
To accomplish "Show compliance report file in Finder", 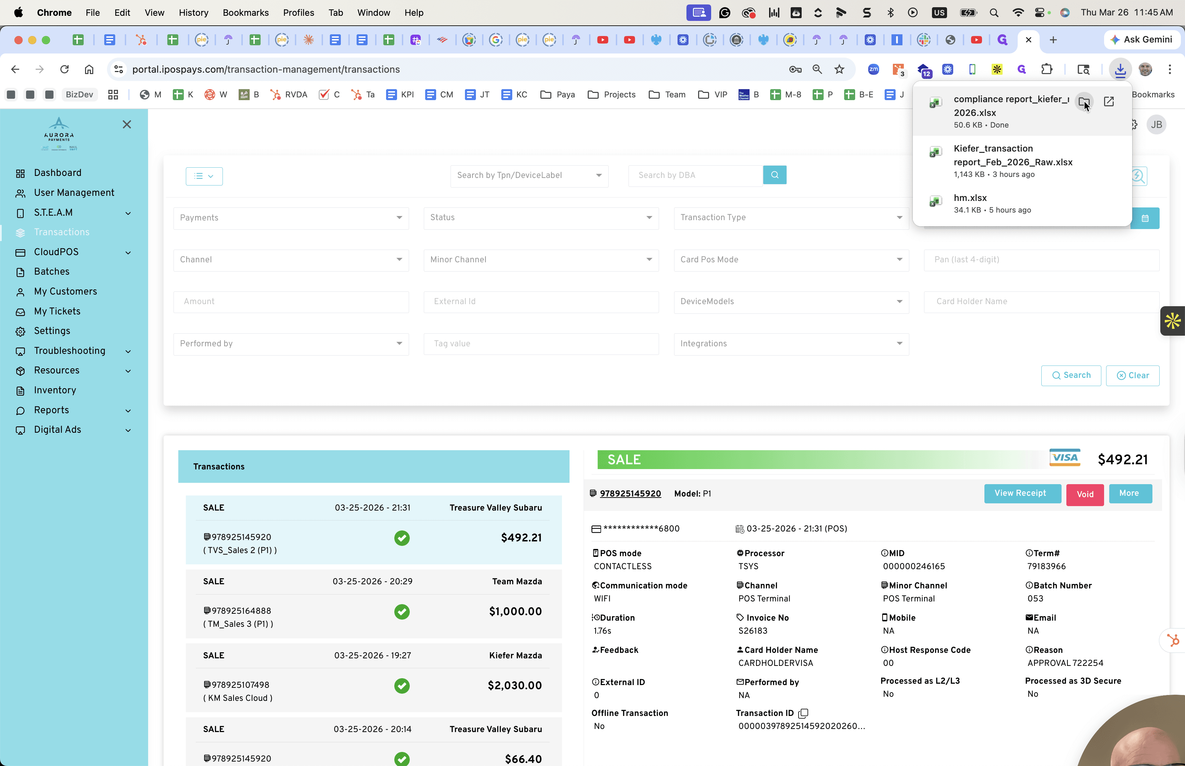I will (x=1084, y=102).
